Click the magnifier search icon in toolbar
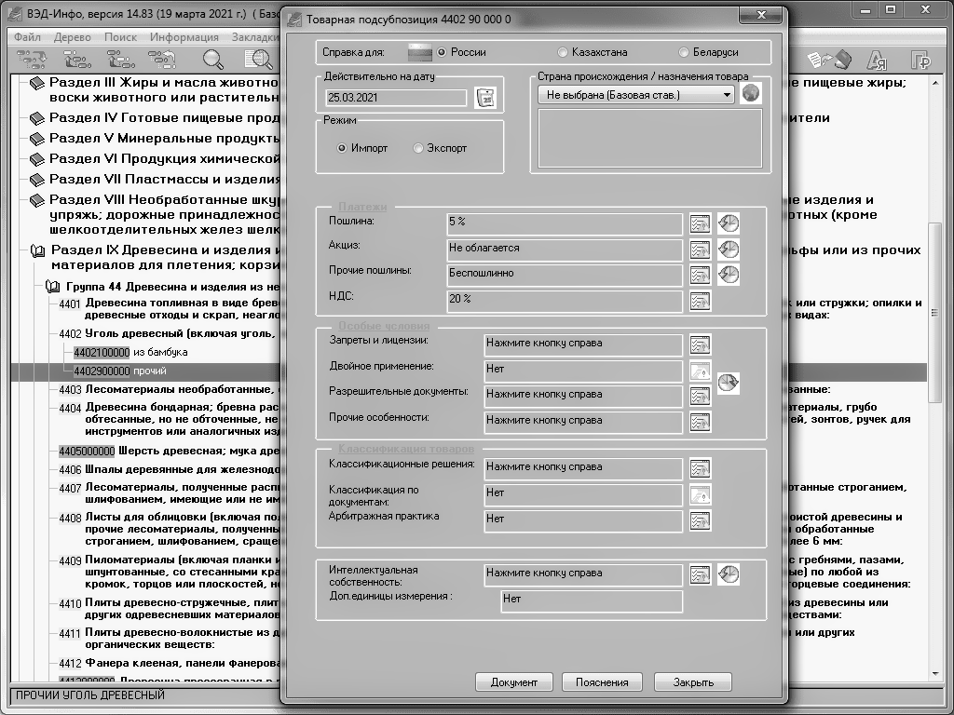The width and height of the screenshot is (954, 715). 213,60
